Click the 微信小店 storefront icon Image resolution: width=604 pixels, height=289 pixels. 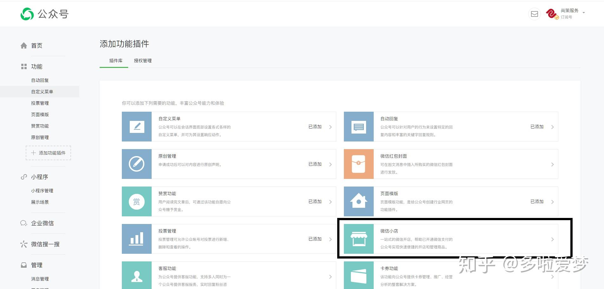(x=359, y=239)
